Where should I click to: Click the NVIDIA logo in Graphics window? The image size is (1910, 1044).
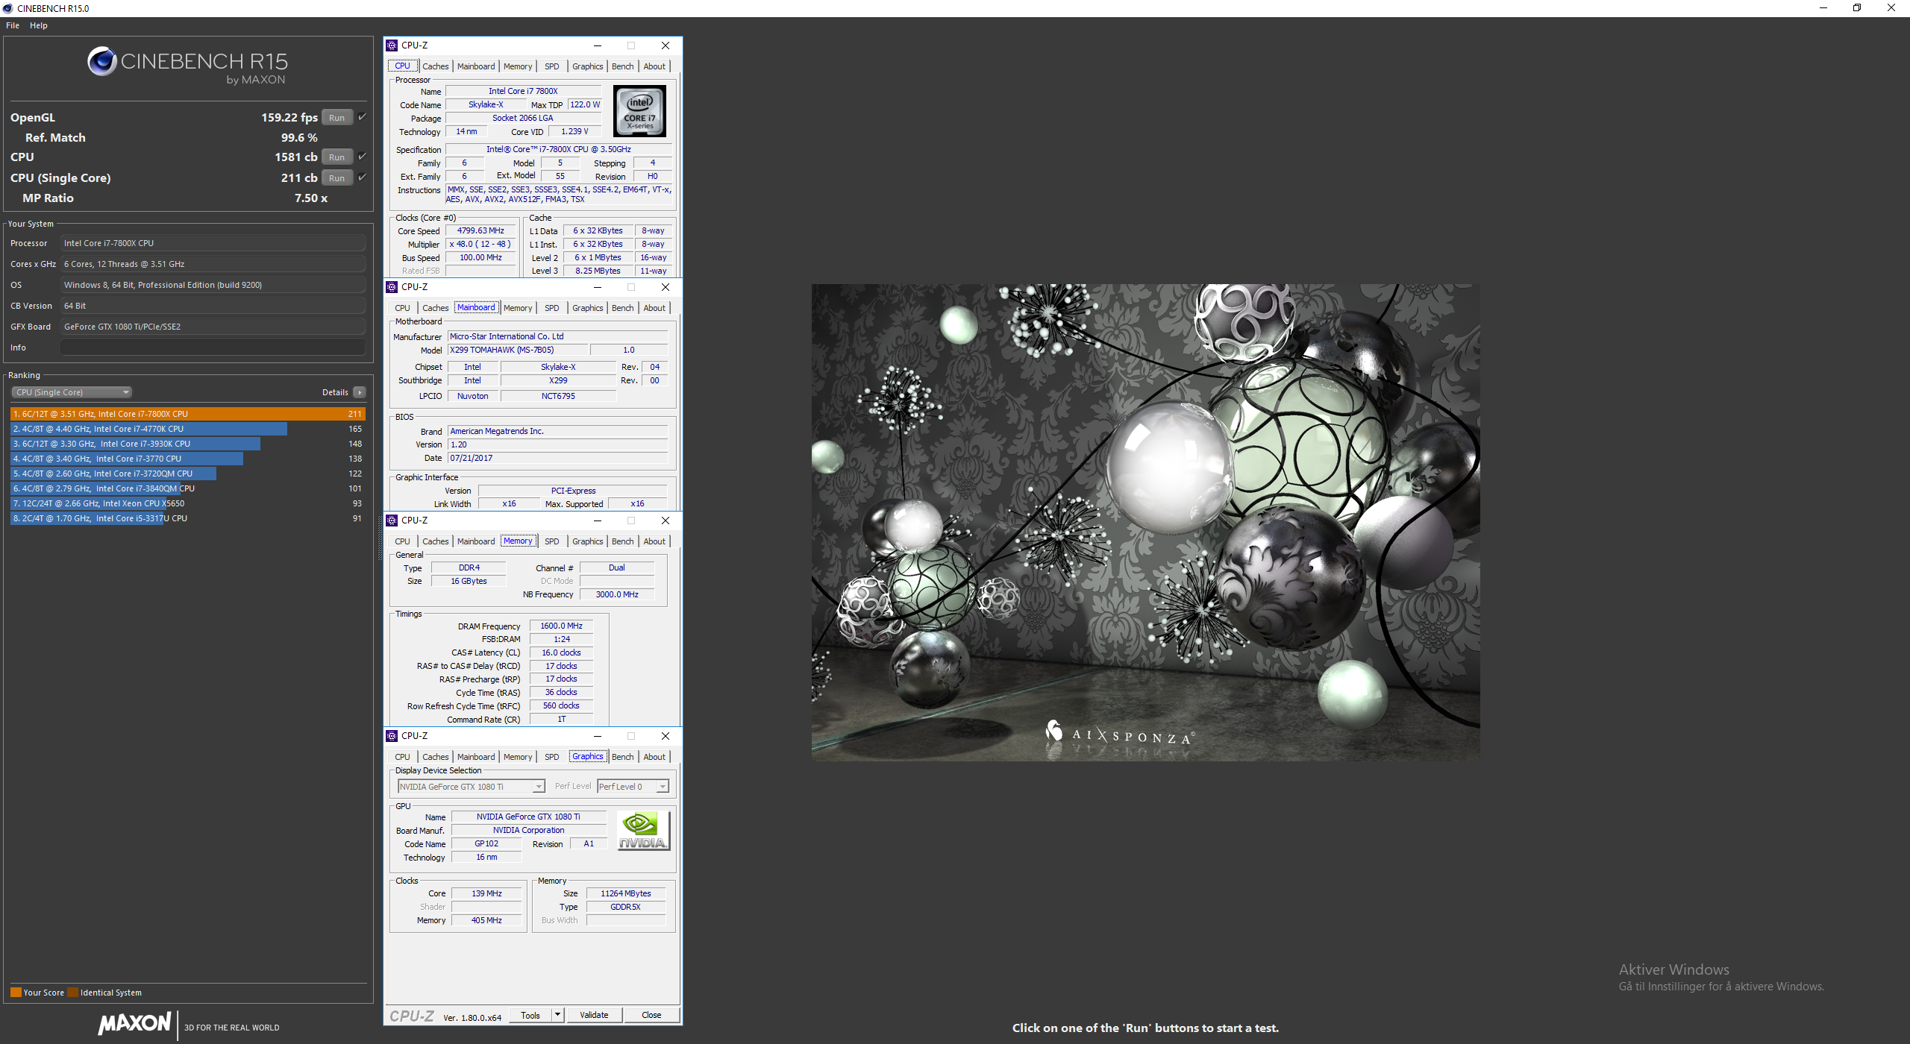644,831
